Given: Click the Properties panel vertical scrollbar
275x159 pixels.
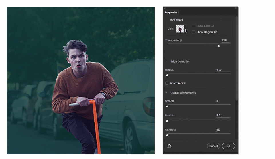Looking at the screenshot, I should (237, 59).
